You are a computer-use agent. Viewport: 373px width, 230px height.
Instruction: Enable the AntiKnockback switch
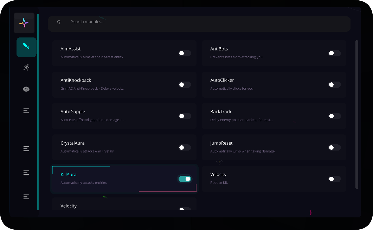pyautogui.click(x=185, y=85)
